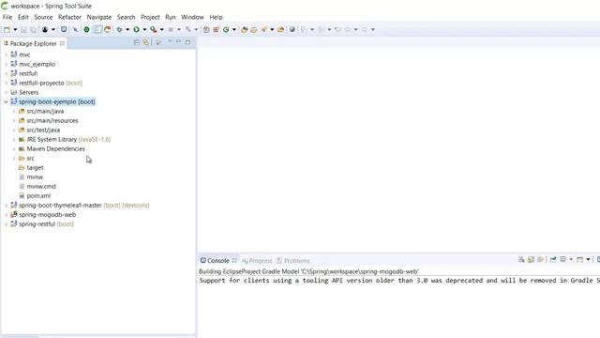Click the Relaunch red-green icon in toolbar
600x338 pixels.
108,29
